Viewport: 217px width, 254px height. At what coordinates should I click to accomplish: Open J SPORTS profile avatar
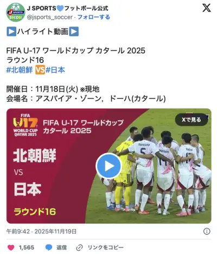click(16, 12)
